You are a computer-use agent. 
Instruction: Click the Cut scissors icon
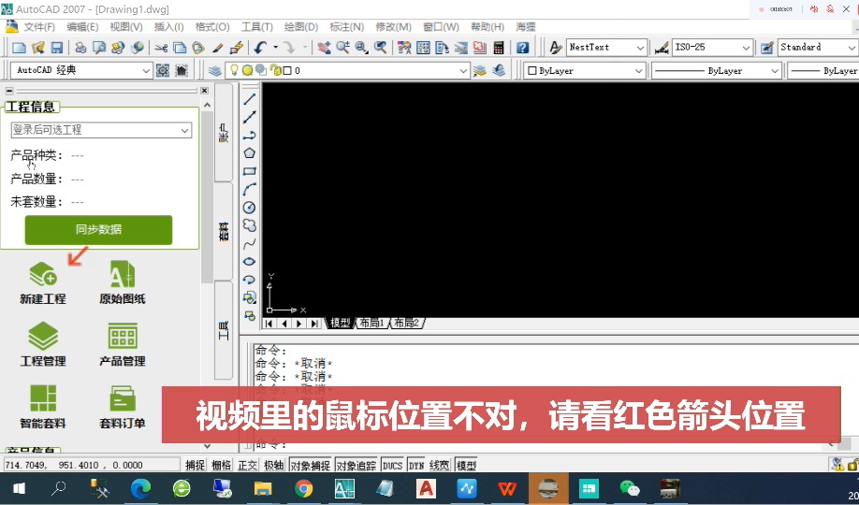[x=161, y=48]
